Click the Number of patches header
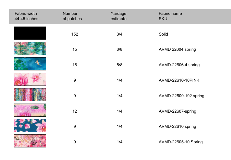 [72, 16]
